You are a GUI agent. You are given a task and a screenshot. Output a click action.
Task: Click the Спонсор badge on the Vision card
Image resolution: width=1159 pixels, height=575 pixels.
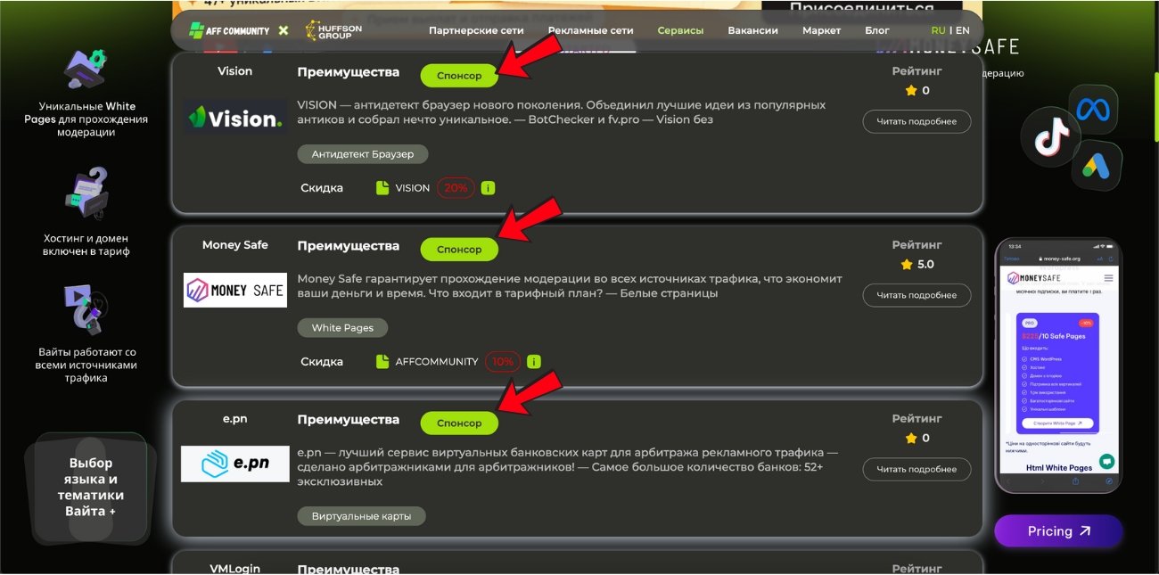pos(459,75)
